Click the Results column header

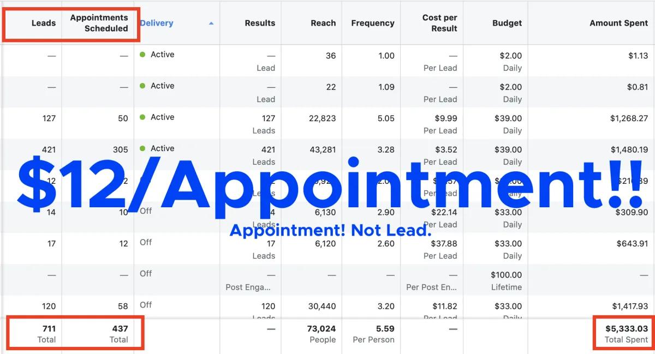point(260,23)
